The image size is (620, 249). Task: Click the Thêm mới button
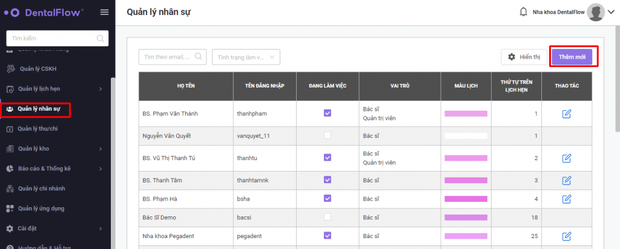click(x=572, y=57)
